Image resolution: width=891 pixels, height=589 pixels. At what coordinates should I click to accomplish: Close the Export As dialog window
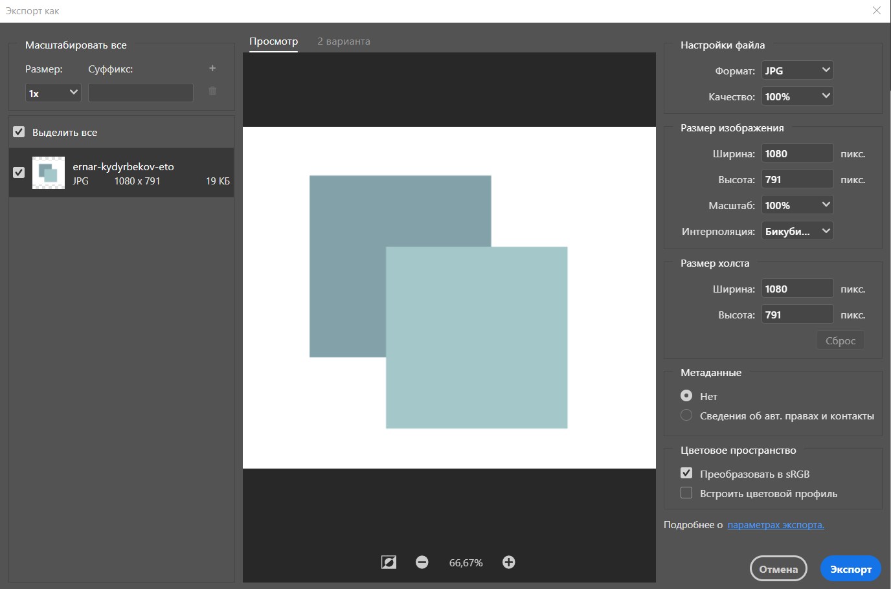coord(877,11)
